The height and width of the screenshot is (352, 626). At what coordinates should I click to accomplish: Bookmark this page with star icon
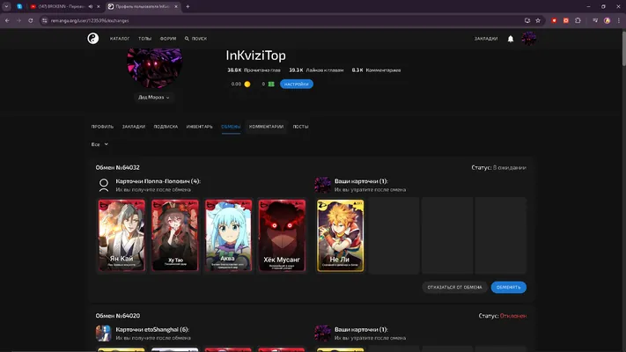[538, 20]
